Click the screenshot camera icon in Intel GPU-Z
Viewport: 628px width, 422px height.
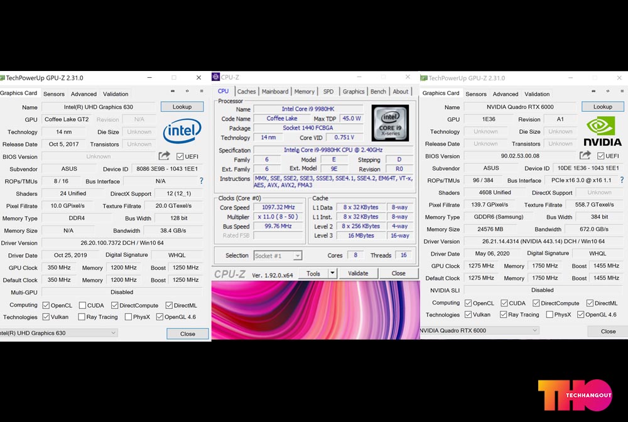click(x=173, y=91)
